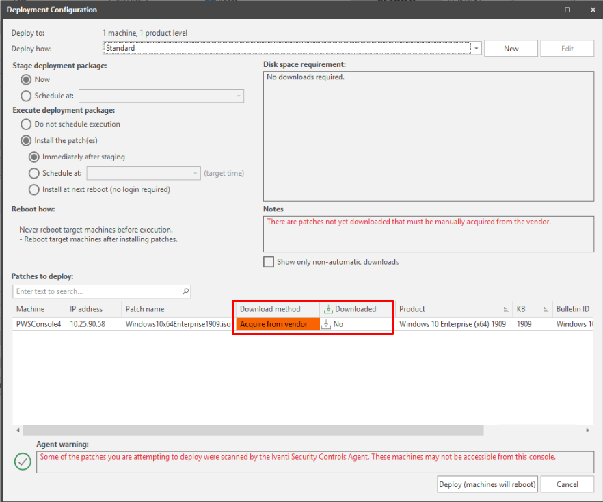Enable Show only non-automatic downloads checkbox

(269, 262)
